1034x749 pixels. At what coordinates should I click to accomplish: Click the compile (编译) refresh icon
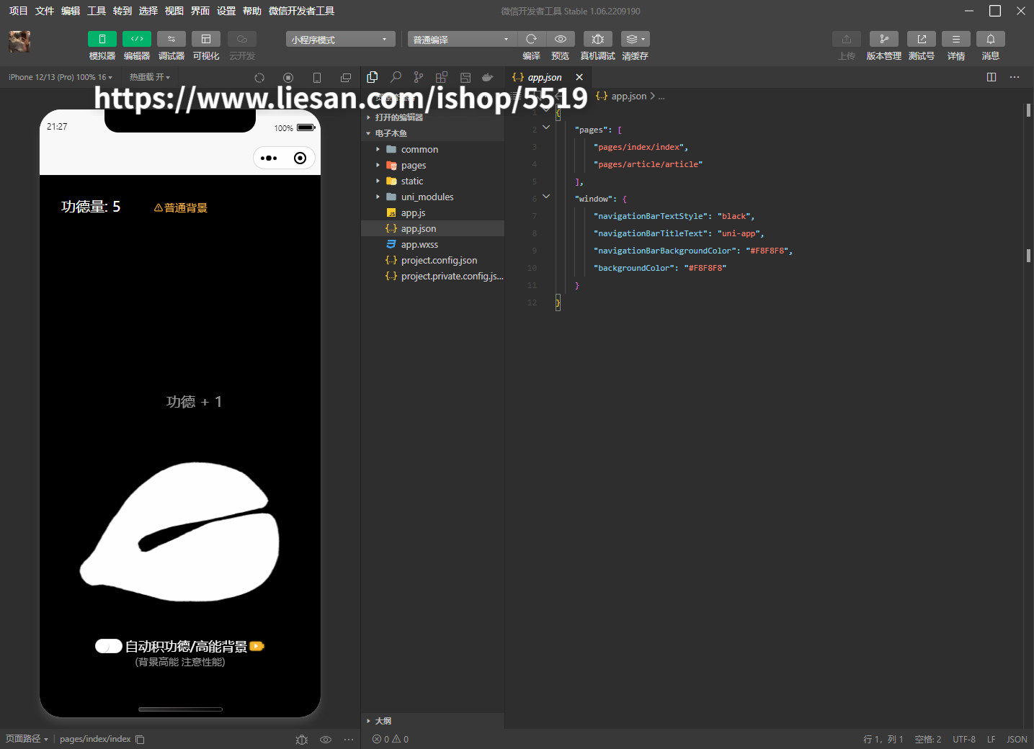[531, 39]
